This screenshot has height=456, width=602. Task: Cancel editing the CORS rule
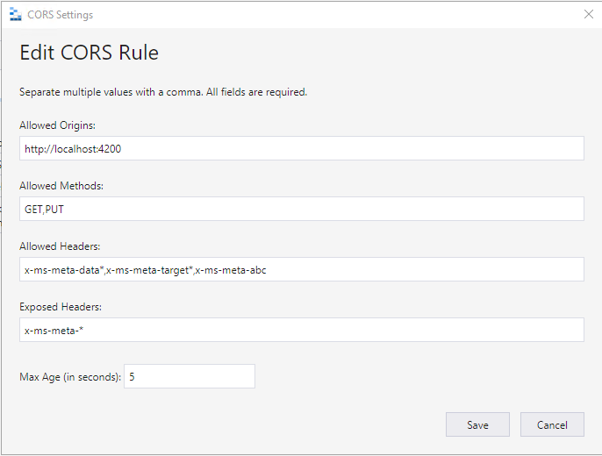pyautogui.click(x=552, y=425)
